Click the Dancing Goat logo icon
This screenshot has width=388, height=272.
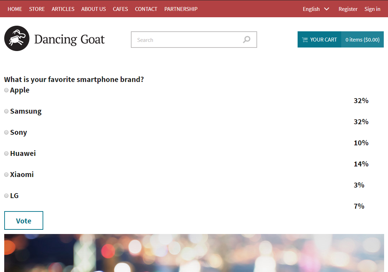[x=17, y=38]
